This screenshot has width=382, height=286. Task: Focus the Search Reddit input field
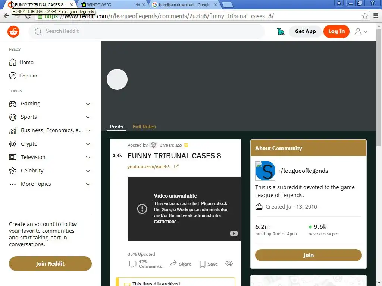coord(147,31)
